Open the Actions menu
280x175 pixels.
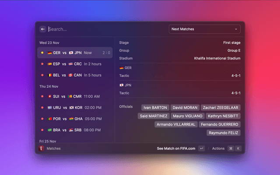pyautogui.click(x=218, y=148)
